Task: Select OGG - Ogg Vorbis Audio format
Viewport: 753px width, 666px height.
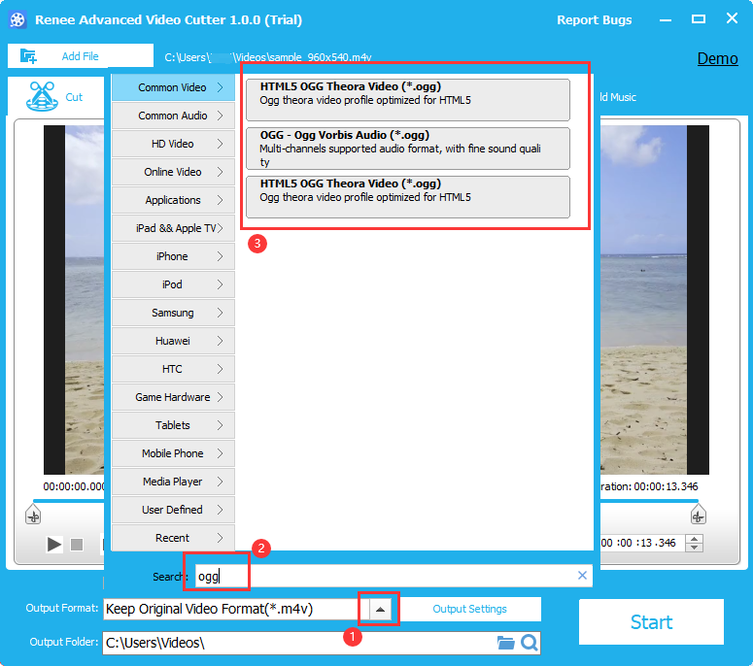Action: [407, 149]
